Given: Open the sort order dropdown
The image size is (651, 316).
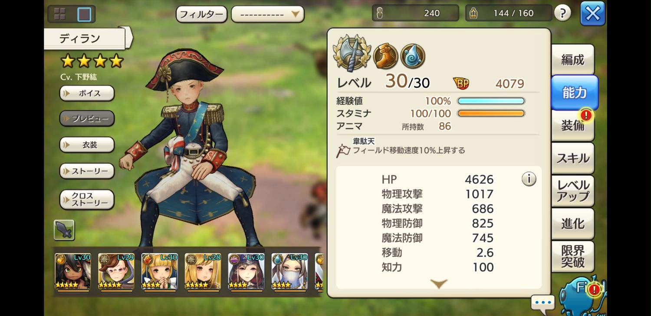Looking at the screenshot, I should pos(268,14).
